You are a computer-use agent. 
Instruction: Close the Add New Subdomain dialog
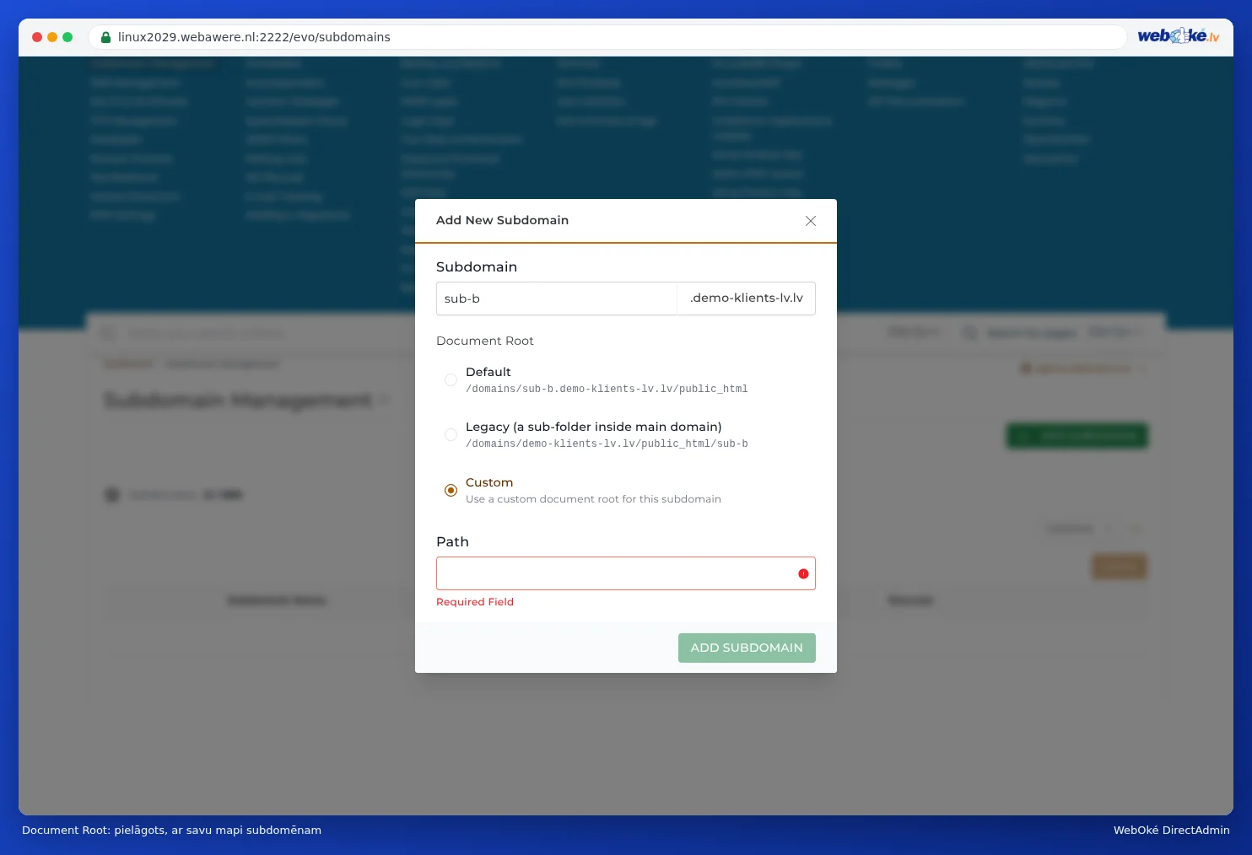coord(811,221)
